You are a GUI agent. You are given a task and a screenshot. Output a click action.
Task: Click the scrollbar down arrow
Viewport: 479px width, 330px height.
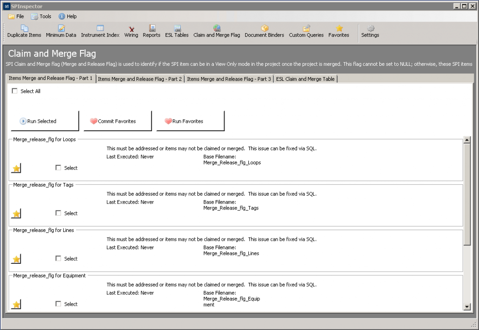point(466,306)
